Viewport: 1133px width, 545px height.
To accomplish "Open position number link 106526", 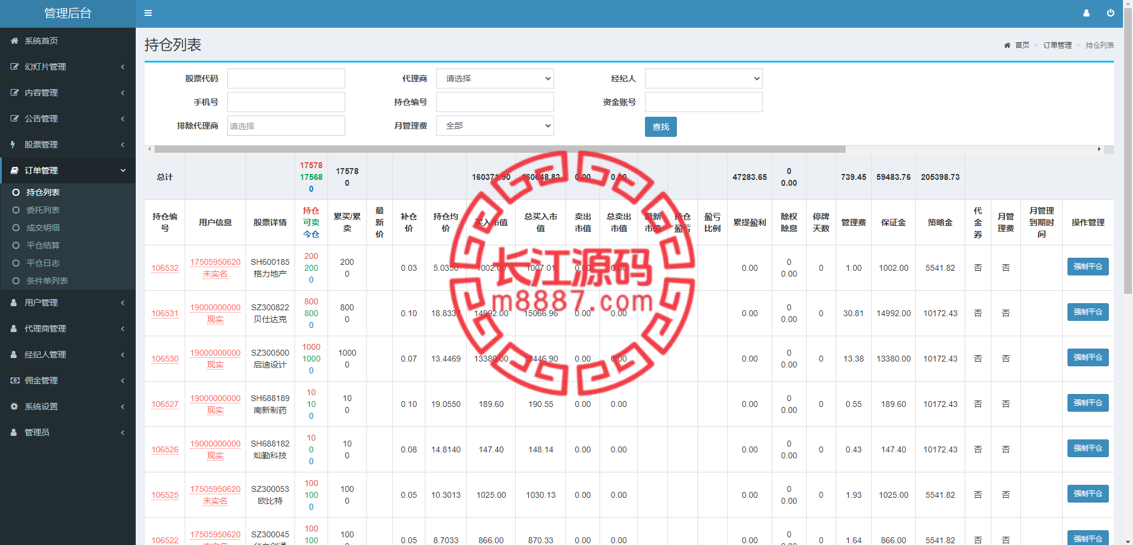I will [165, 449].
